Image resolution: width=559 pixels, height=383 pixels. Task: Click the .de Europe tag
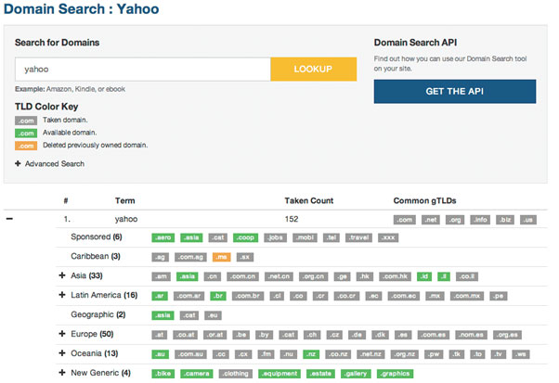(357, 335)
